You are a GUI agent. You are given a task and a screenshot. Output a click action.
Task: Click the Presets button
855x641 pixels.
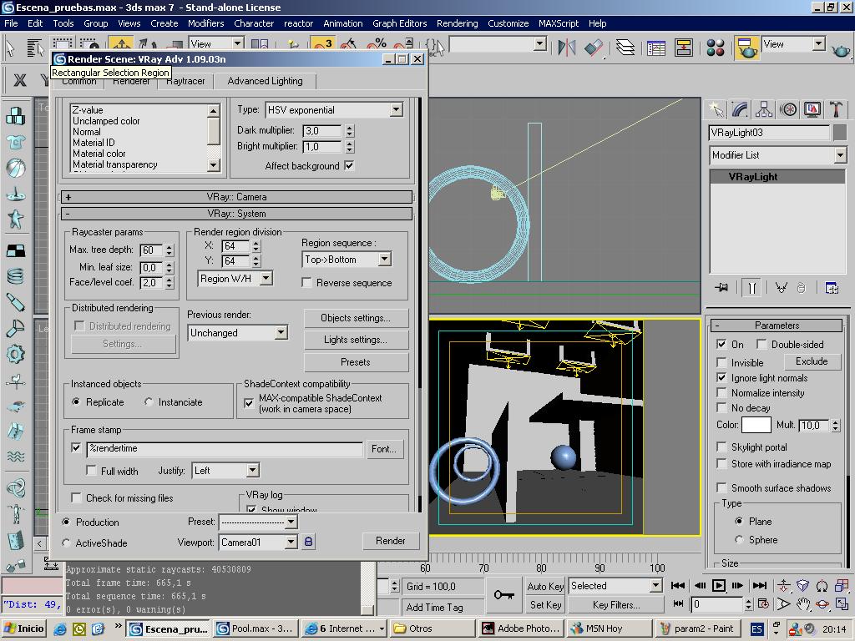[x=356, y=362]
